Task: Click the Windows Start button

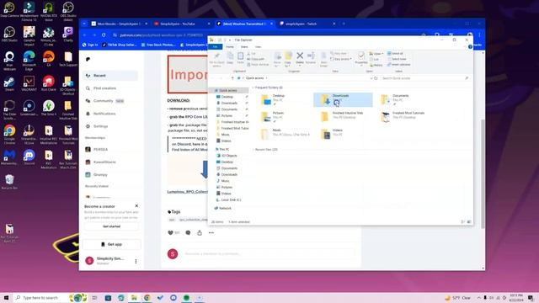Action: 6,298
